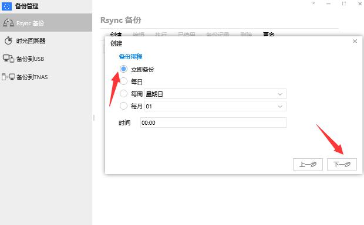
Task: Open the Rsync 备份 sidebar item
Action: pos(46,23)
